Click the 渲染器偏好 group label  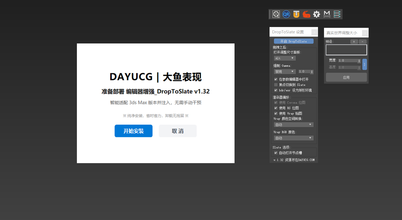point(281,97)
